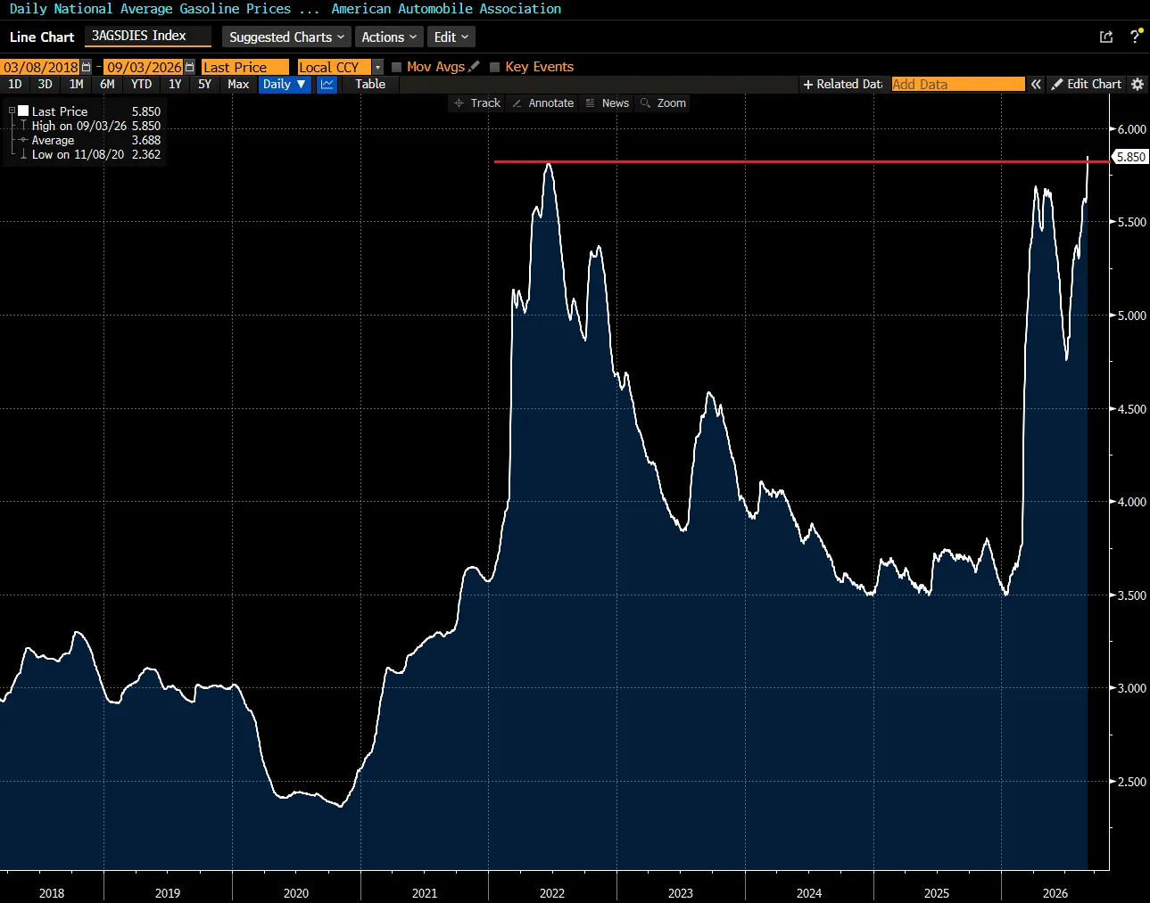
Task: Collapse the Last Price legend tree
Action: point(12,111)
